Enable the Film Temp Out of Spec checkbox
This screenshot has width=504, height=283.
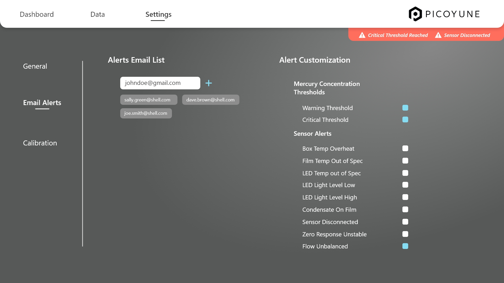click(x=405, y=161)
